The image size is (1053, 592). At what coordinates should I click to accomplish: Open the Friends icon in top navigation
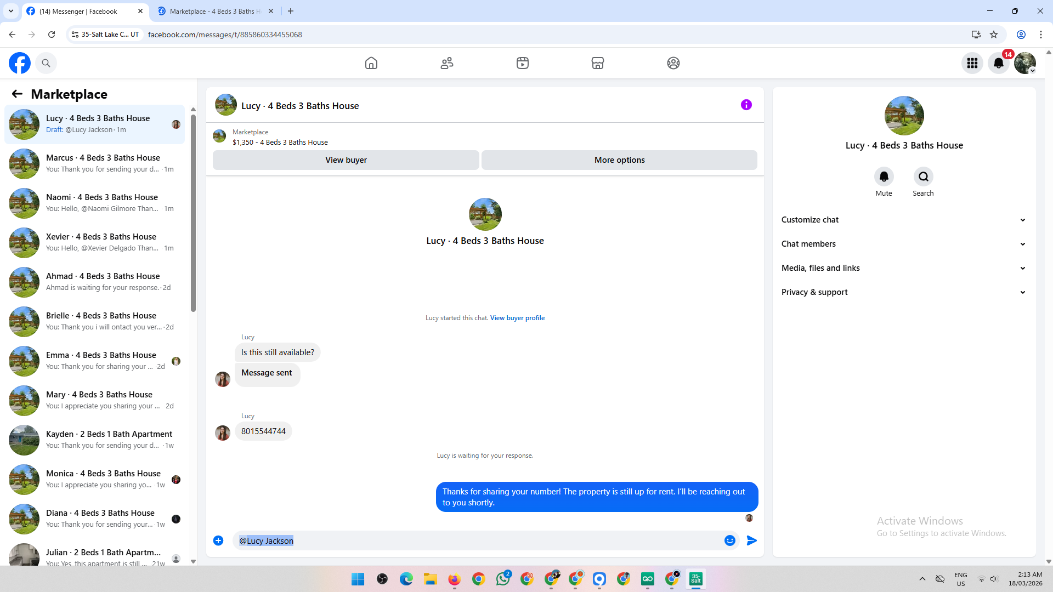pyautogui.click(x=447, y=63)
